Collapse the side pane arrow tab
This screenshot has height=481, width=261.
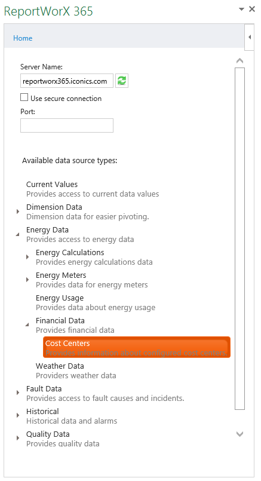point(250,37)
